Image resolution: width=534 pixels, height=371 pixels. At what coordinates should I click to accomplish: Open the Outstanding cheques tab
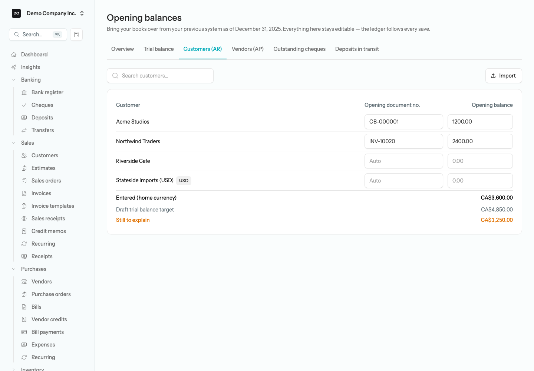click(300, 49)
